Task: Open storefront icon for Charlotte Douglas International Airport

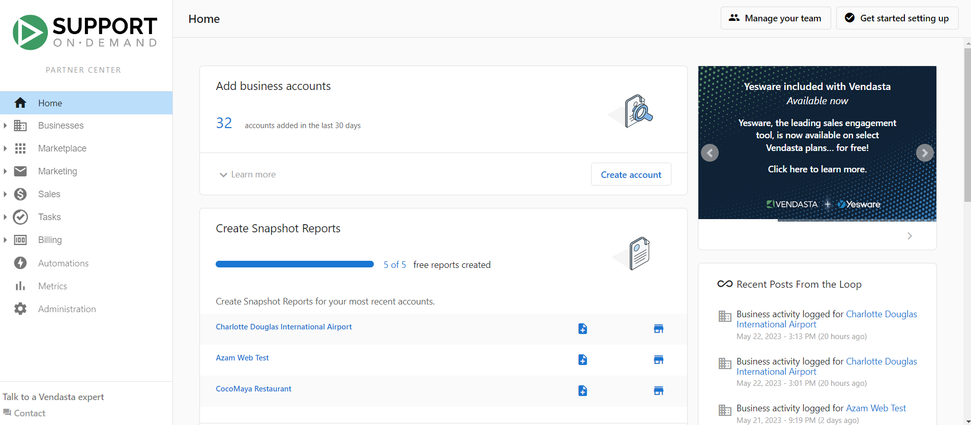Action: [659, 329]
